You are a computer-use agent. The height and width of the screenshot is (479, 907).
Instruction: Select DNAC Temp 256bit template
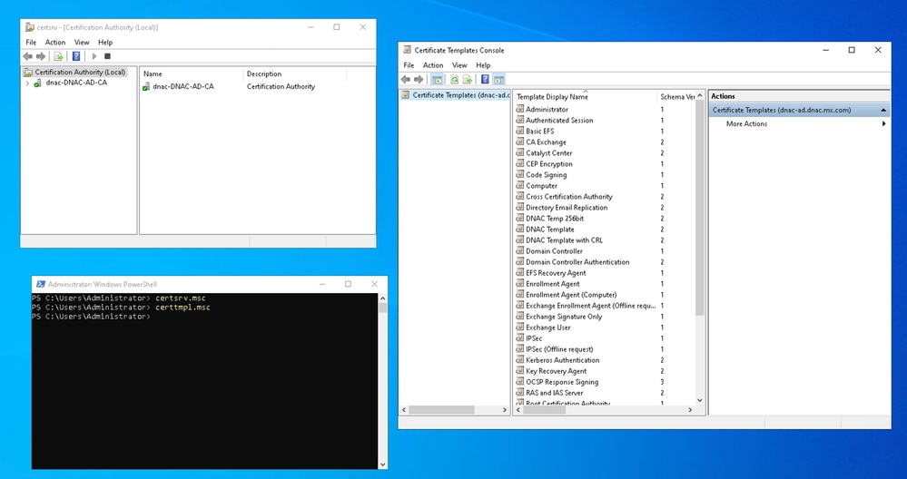point(555,219)
